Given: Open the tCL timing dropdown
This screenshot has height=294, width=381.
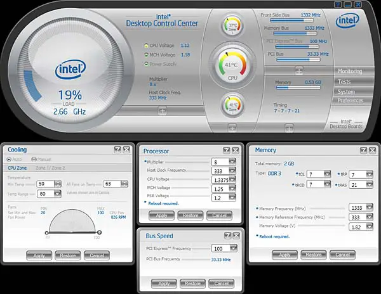Looking at the screenshot, I should tap(327, 174).
